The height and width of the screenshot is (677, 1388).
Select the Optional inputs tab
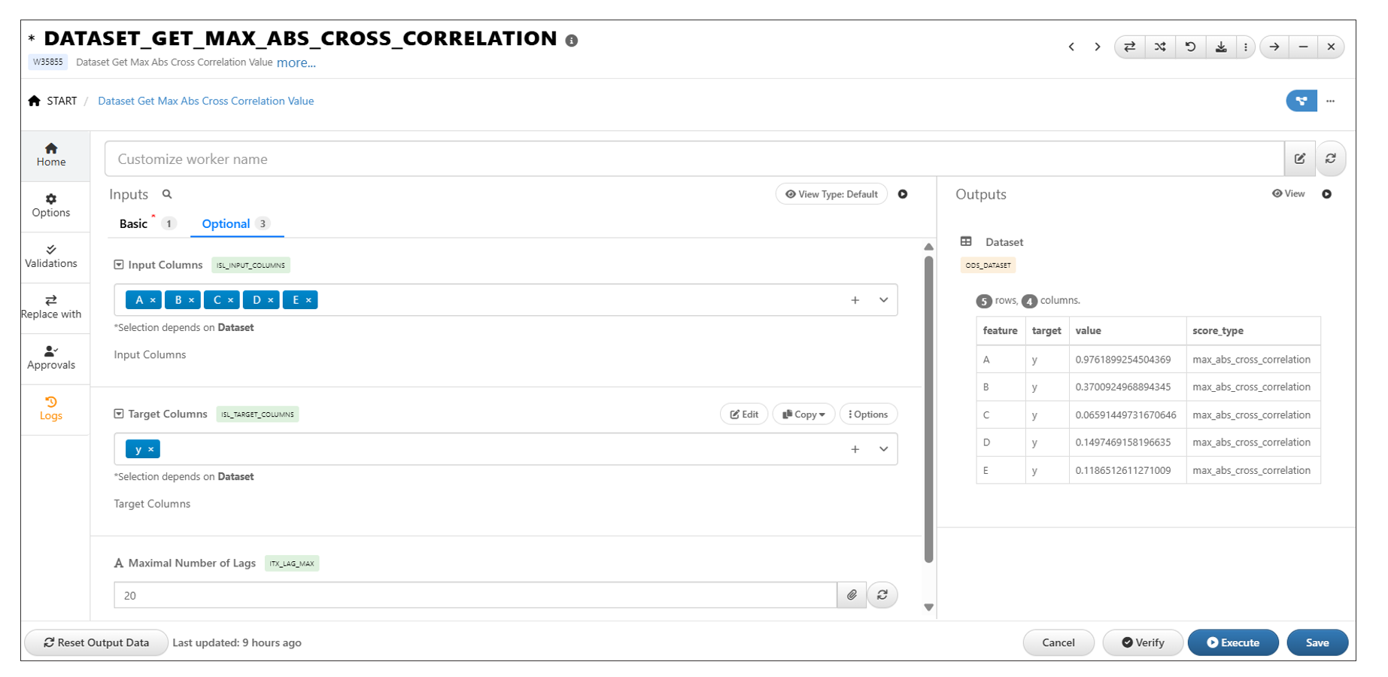(226, 224)
